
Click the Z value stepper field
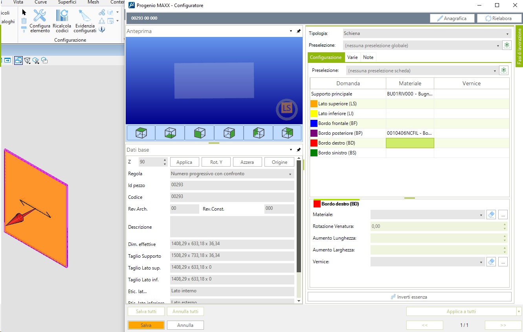[x=153, y=162]
